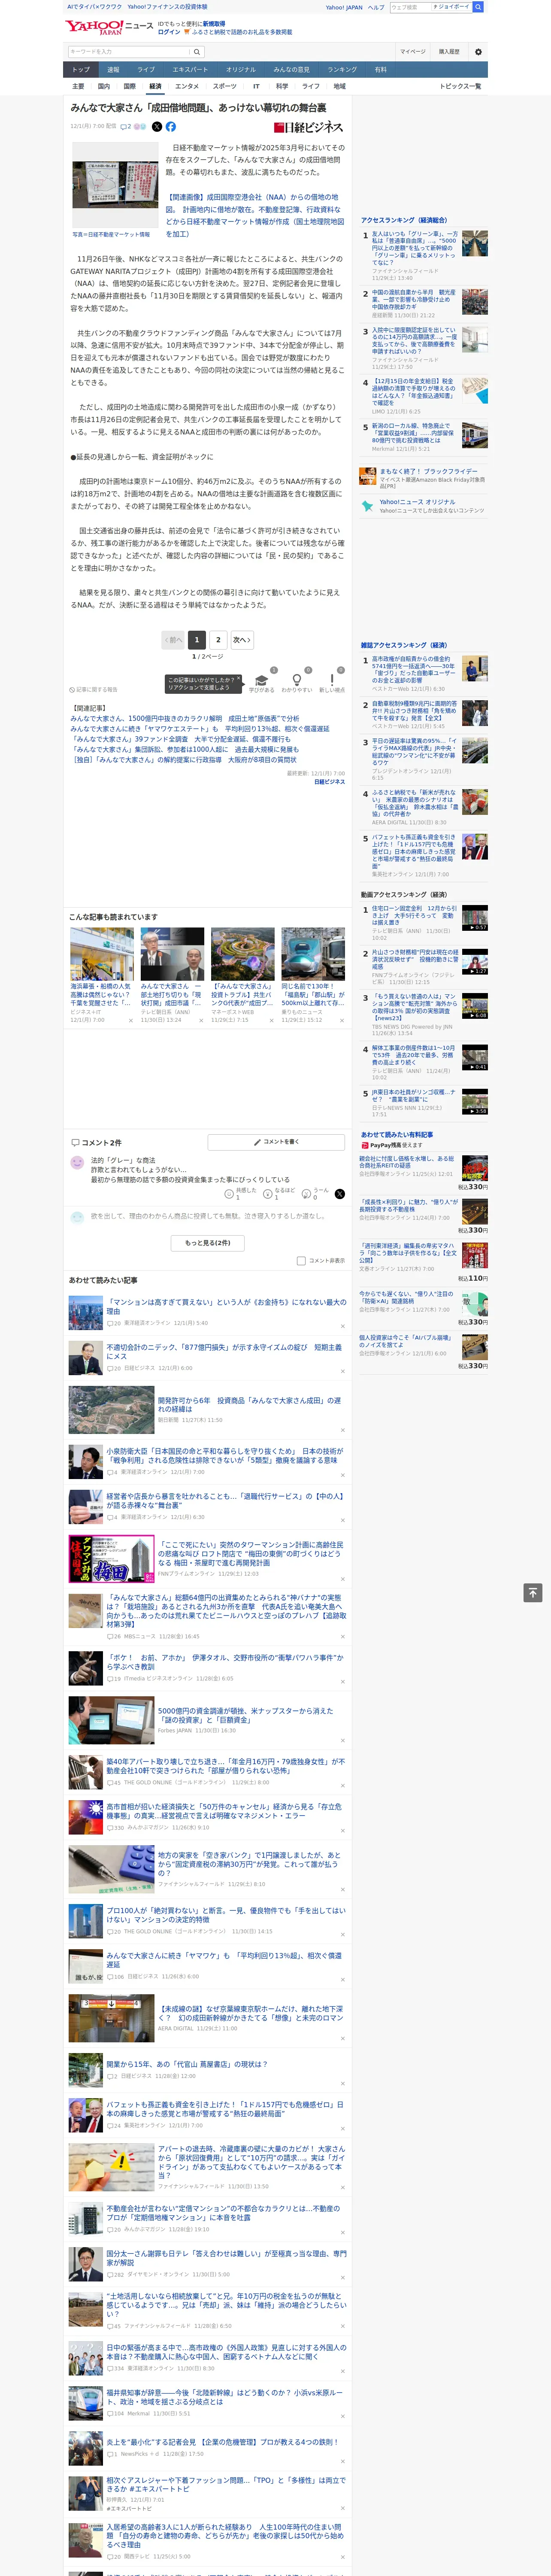Click the keyword search input field
The height and width of the screenshot is (2576, 551).
(129, 52)
